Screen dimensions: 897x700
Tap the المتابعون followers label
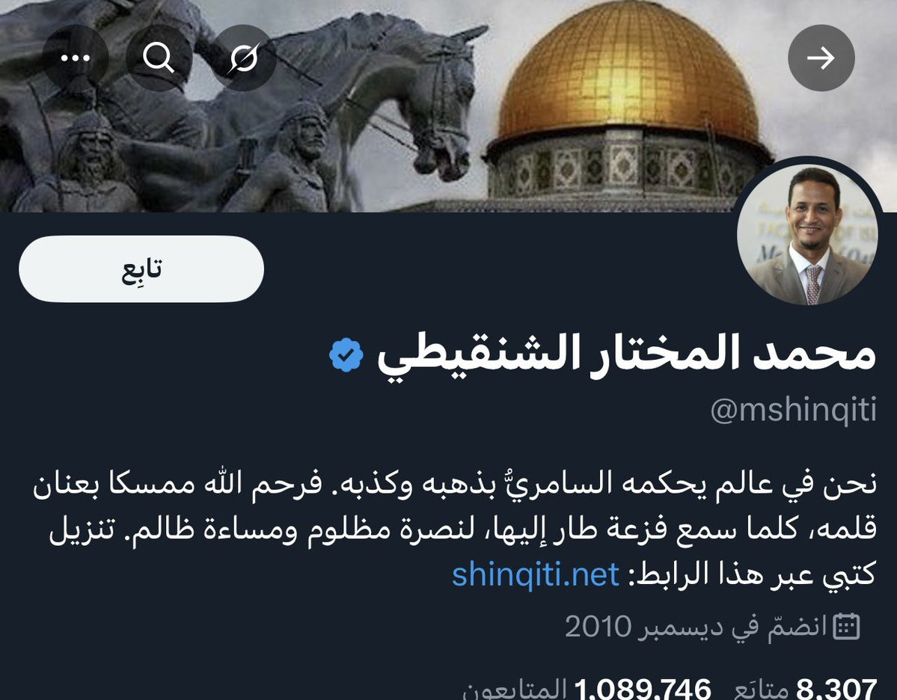pyautogui.click(x=514, y=689)
